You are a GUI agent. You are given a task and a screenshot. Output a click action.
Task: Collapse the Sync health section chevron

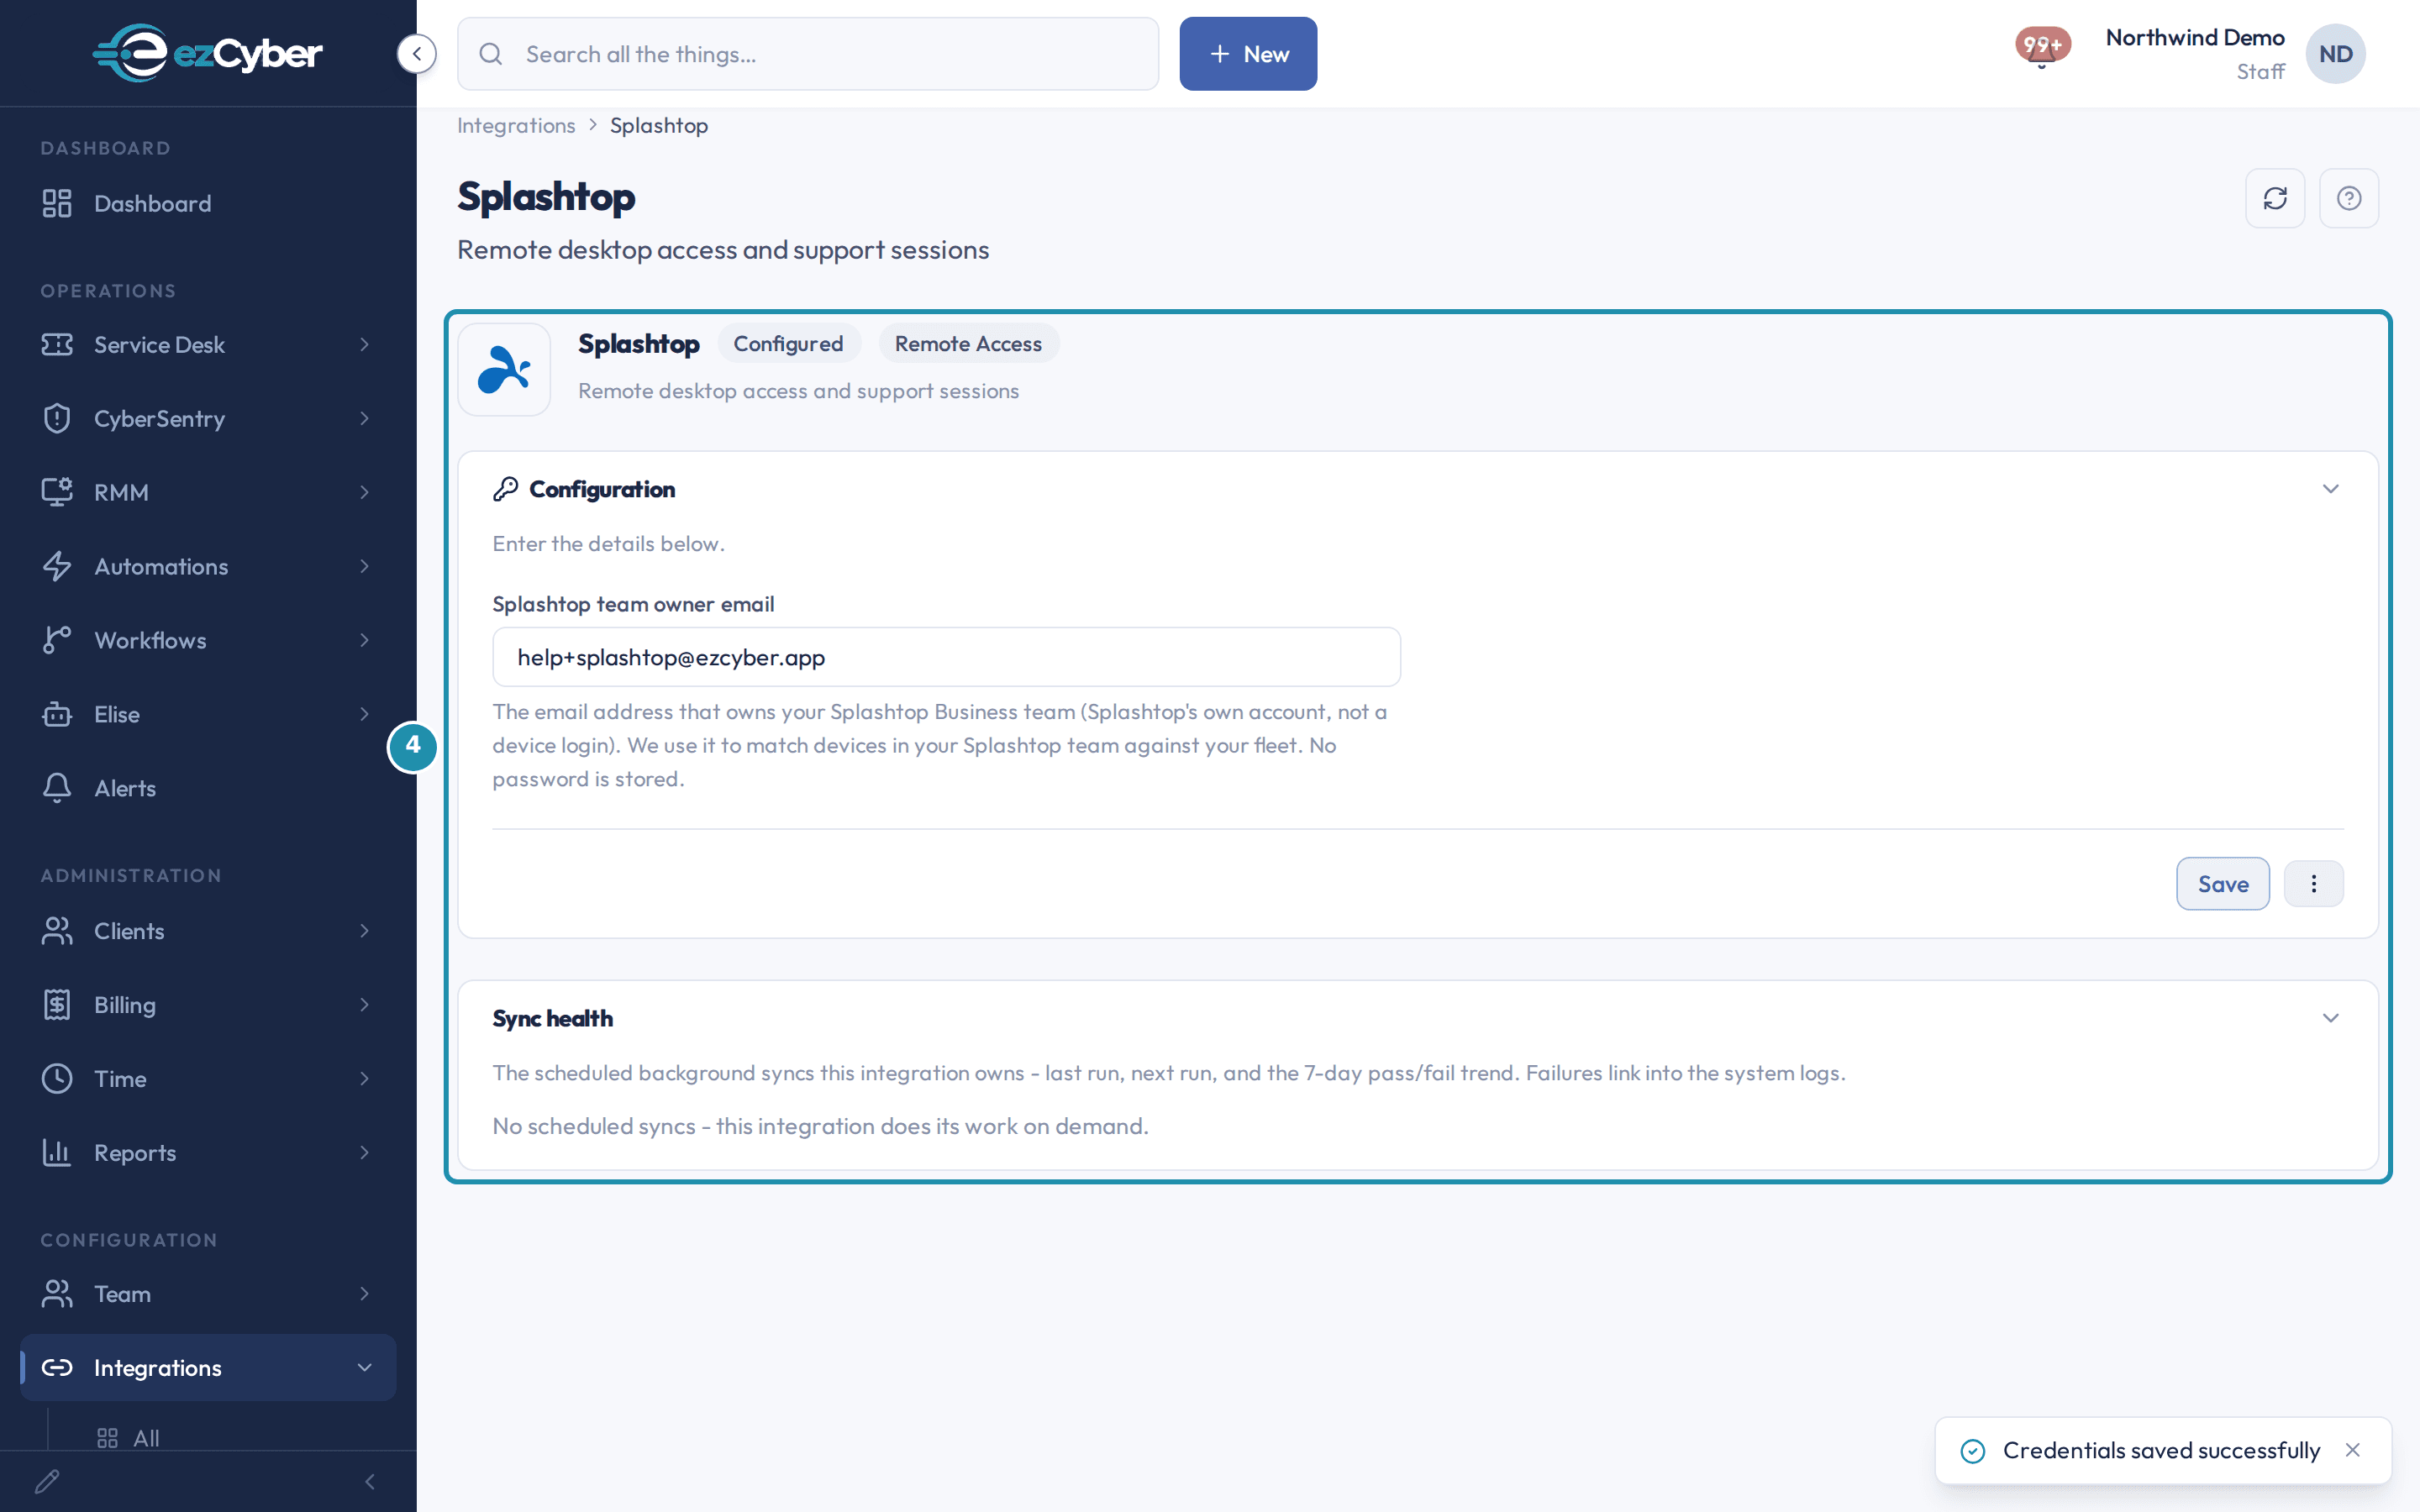[x=2330, y=1018]
